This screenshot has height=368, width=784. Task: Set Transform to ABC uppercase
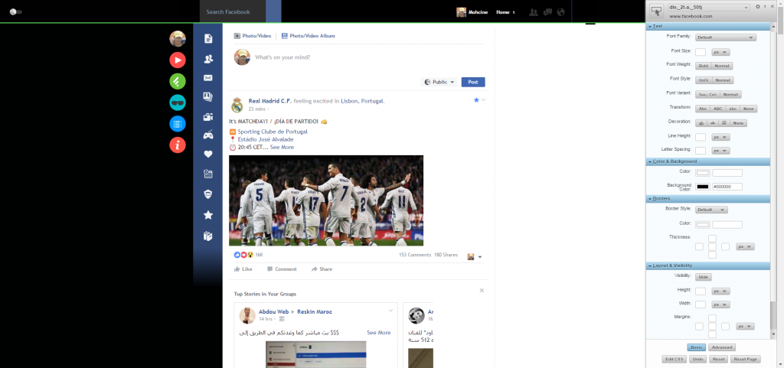pos(720,109)
